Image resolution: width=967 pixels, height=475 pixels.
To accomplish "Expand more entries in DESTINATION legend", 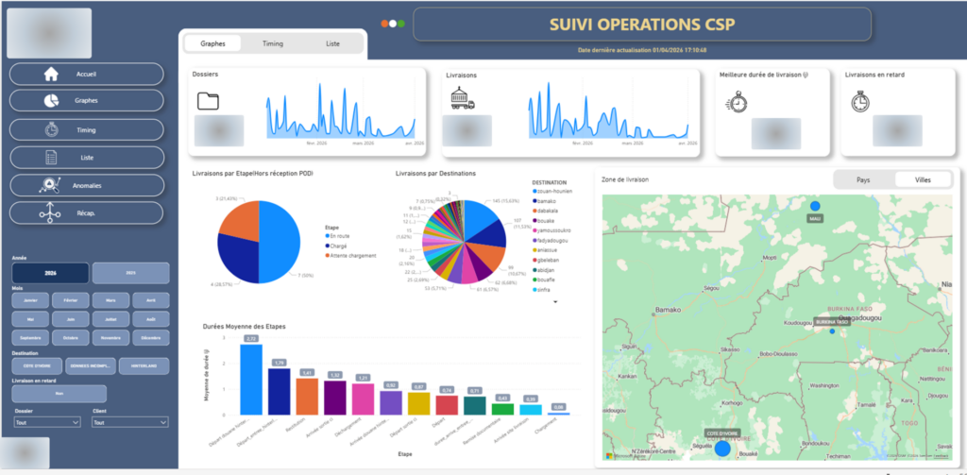I will pos(555,302).
